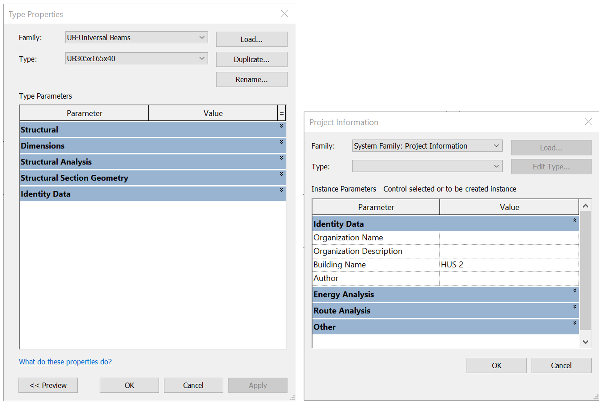Open the Type dropdown showing UB305x165x40
603x404 pixels.
point(136,59)
